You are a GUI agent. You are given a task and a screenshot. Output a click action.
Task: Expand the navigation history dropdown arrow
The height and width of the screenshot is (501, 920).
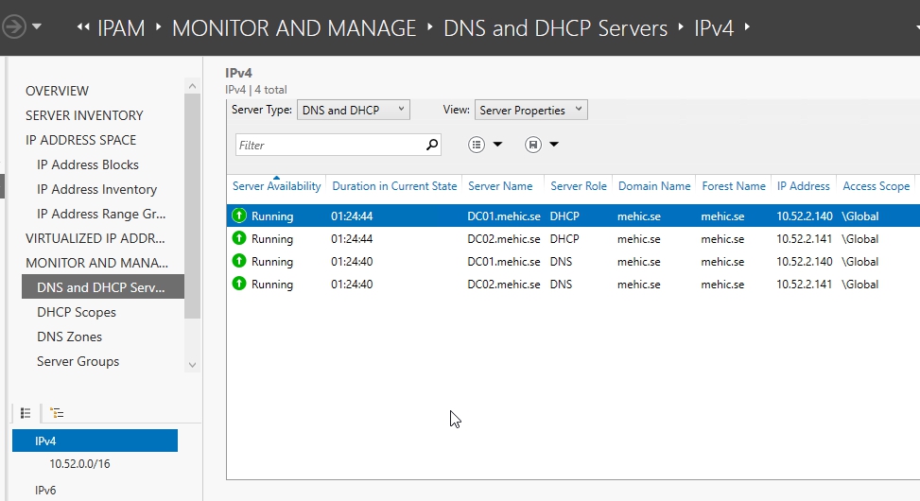click(37, 26)
